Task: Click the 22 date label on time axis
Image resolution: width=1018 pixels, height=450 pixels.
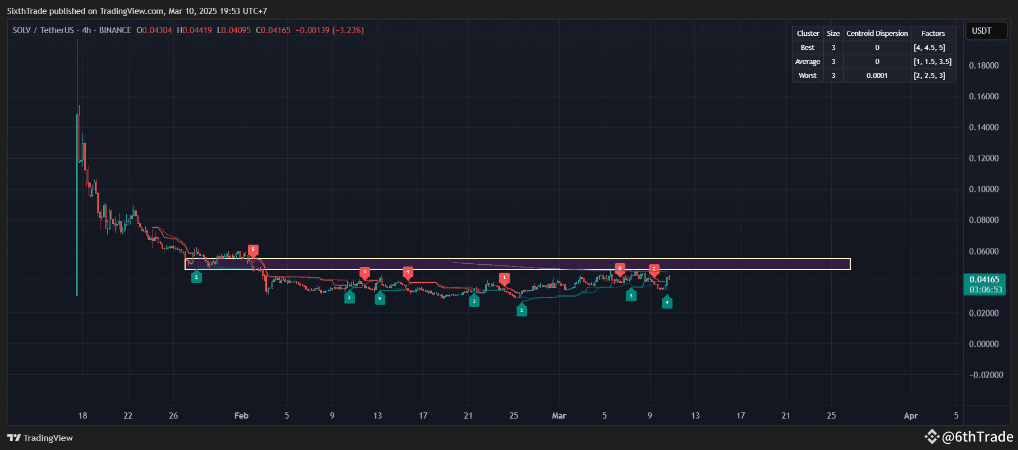Action: (x=128, y=416)
